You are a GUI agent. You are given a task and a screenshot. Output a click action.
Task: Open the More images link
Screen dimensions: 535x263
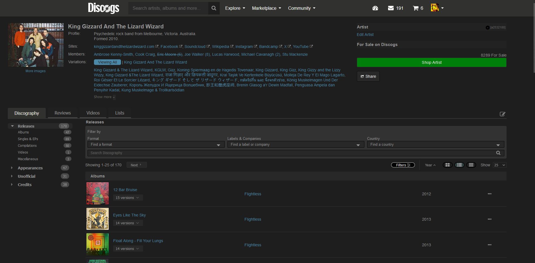35,71
